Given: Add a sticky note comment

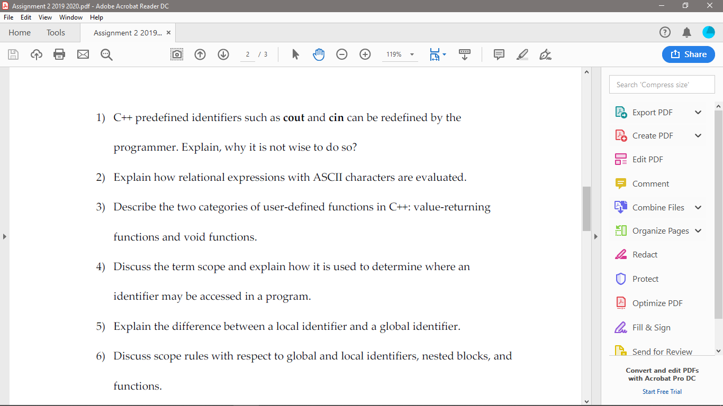Looking at the screenshot, I should coord(498,54).
